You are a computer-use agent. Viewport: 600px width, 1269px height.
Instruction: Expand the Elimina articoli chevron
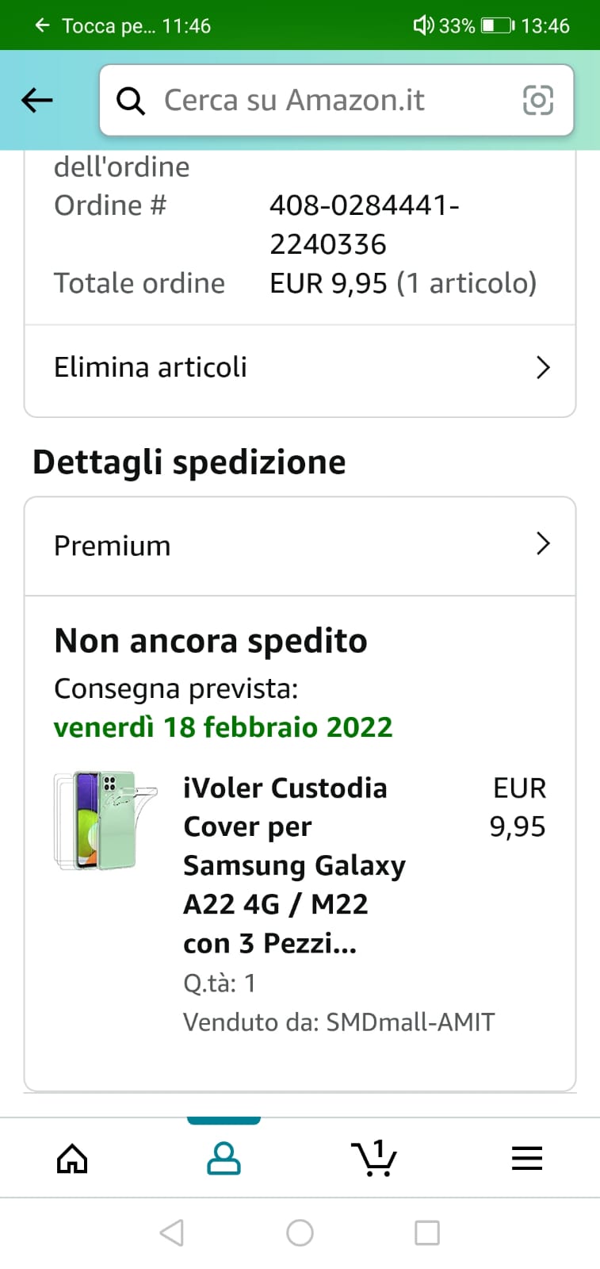(x=543, y=367)
